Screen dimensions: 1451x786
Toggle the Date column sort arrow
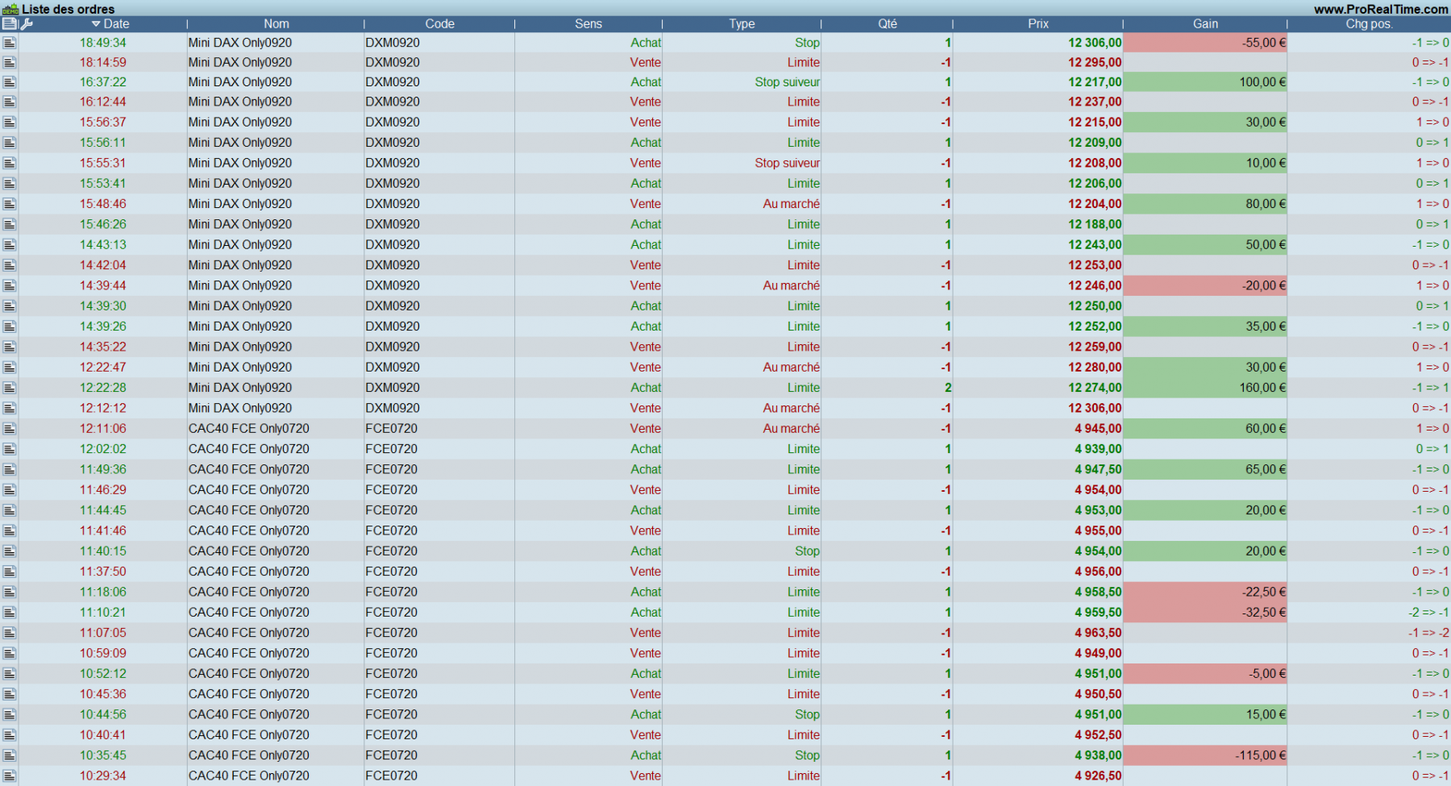tap(96, 24)
